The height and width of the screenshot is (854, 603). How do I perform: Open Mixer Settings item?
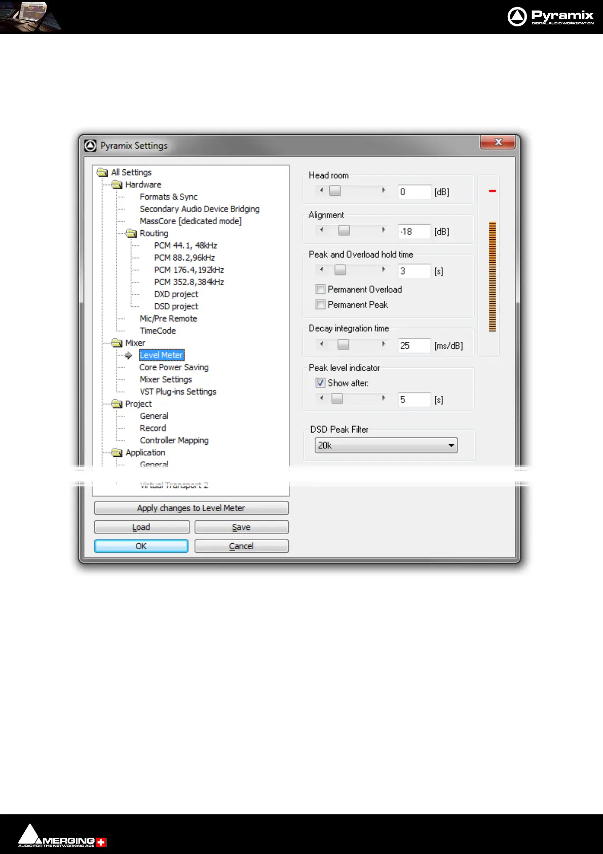[166, 379]
